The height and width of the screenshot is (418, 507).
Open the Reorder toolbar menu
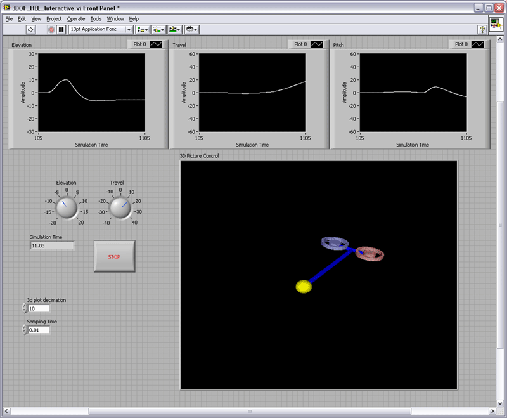pos(191,29)
